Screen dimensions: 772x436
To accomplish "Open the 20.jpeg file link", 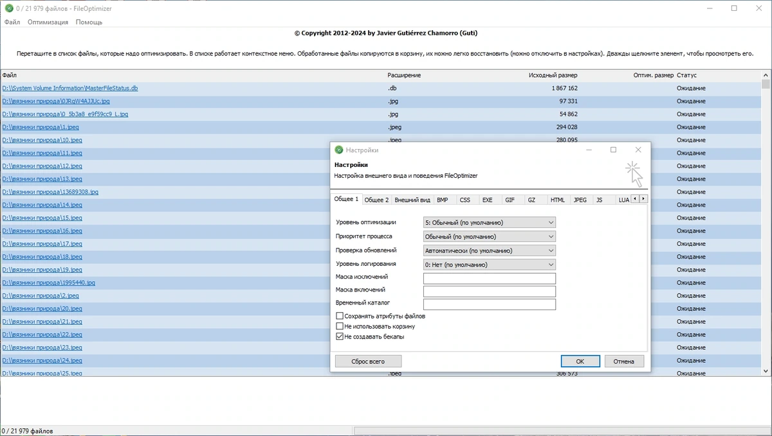I will click(42, 308).
